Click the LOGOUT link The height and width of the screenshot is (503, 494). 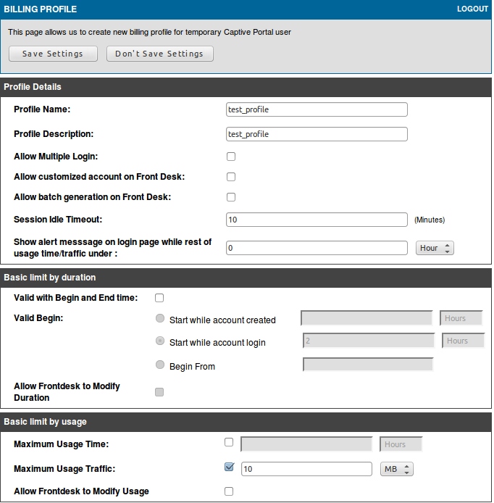click(x=472, y=9)
